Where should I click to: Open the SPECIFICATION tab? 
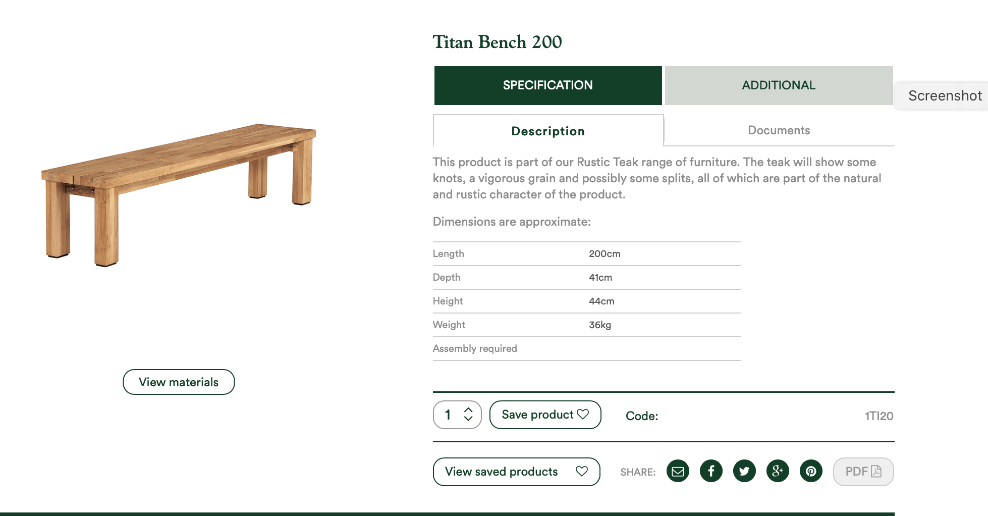coord(548,85)
